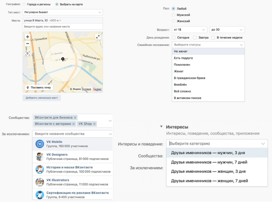Open the Yandex 'Условия' terms link
This screenshot has width=272, height=202.
(x=86, y=89)
